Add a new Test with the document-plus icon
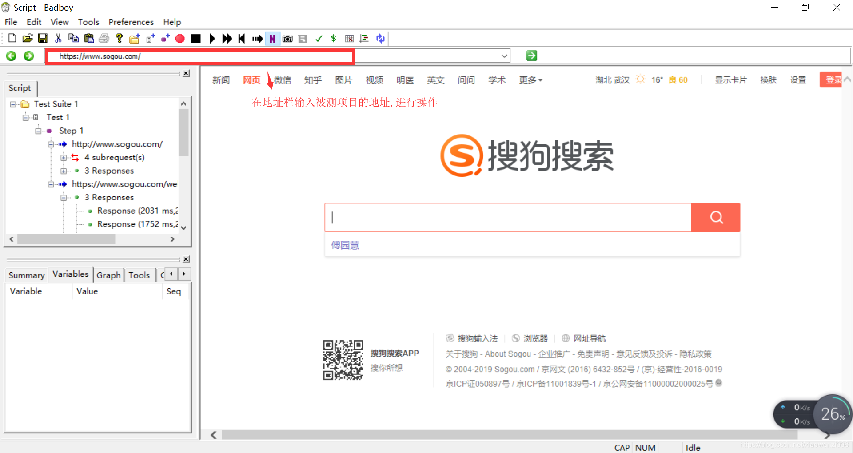853x453 pixels. coord(151,39)
